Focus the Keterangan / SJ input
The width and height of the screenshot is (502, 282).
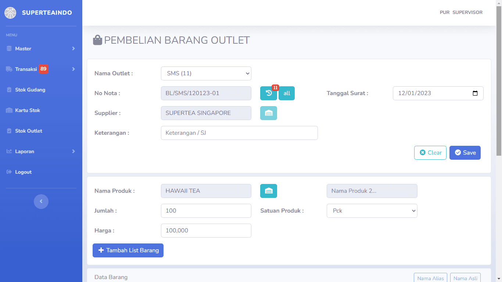coord(239,133)
